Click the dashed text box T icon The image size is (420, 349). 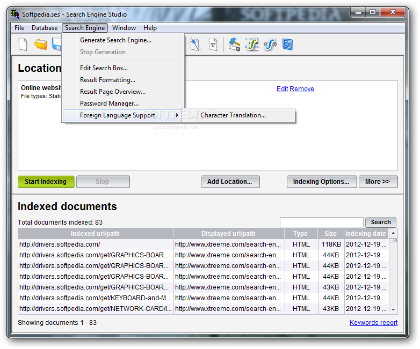(213, 44)
